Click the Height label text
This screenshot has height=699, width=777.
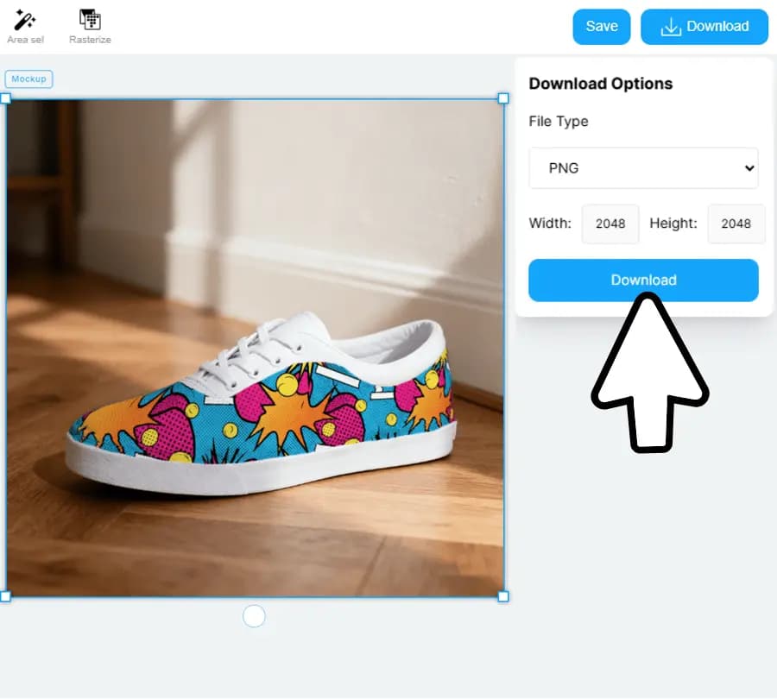(x=673, y=224)
